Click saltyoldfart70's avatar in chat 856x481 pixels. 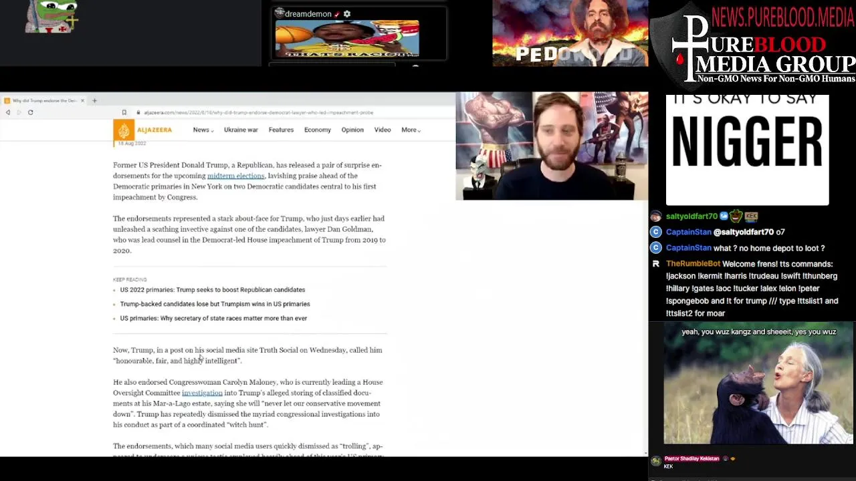(x=655, y=216)
